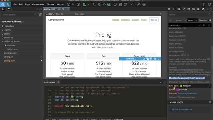Click the grid icon on Card title bar
Viewport: 213px width, 120px height.
pos(151,59)
